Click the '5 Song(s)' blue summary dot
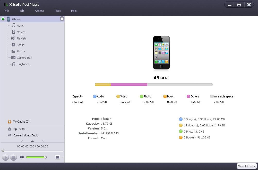Viewport: 258px width, 170px height. (181, 119)
